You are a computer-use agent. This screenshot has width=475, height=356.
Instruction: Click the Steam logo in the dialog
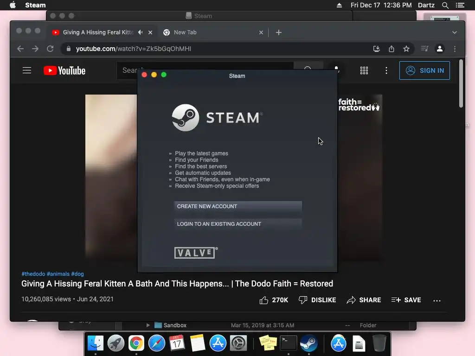coord(217,118)
